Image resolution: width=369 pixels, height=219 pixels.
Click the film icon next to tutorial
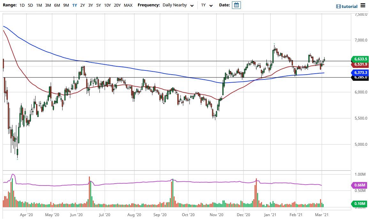[x=339, y=6]
